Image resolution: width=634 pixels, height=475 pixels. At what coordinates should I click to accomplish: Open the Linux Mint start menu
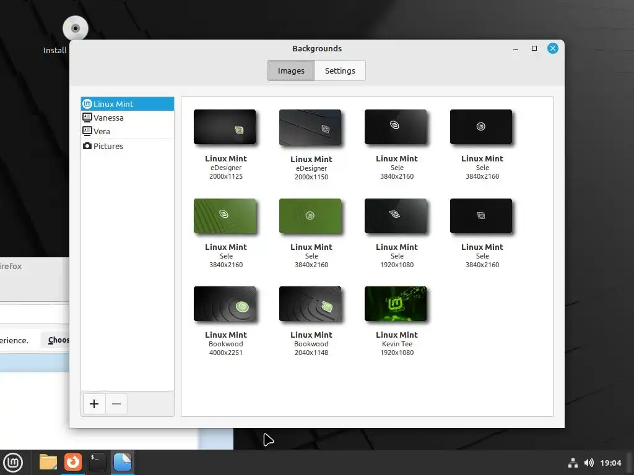[13, 463]
